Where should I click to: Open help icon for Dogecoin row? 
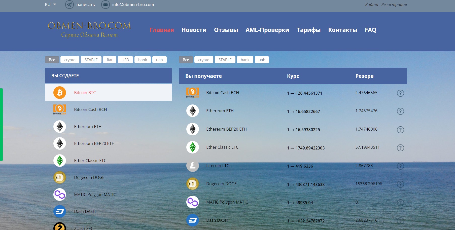pos(400,184)
